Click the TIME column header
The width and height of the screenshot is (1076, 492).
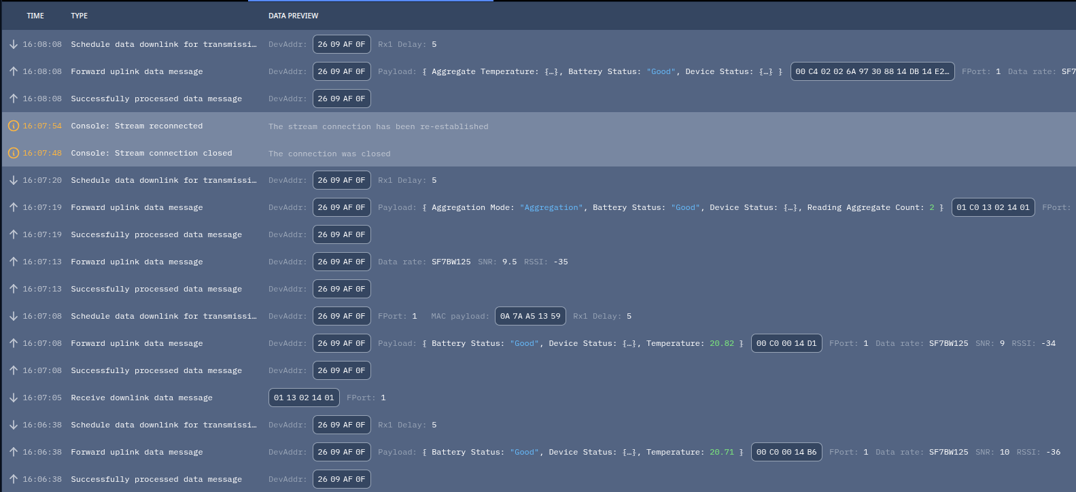click(35, 16)
